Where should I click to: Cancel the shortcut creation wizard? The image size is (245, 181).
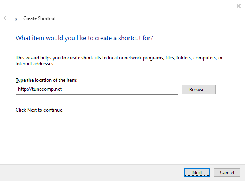coord(227,172)
